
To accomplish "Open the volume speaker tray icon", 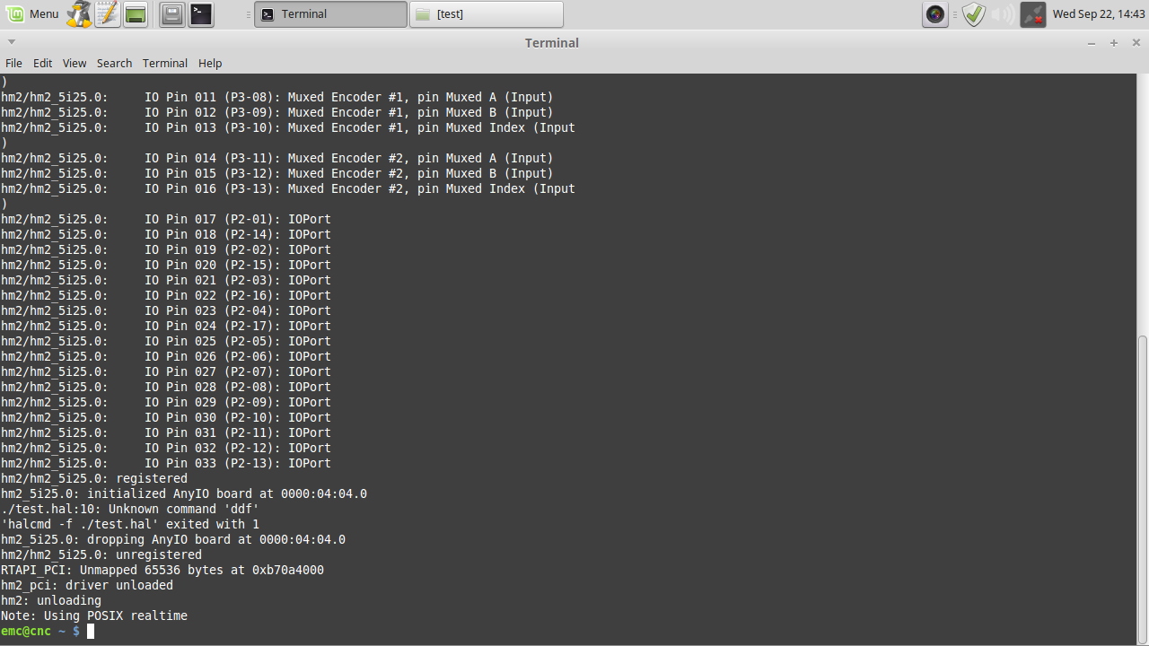I will [x=1003, y=13].
